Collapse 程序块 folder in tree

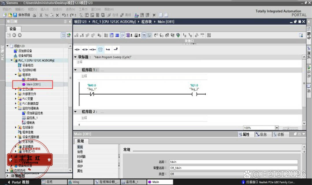click(16, 74)
